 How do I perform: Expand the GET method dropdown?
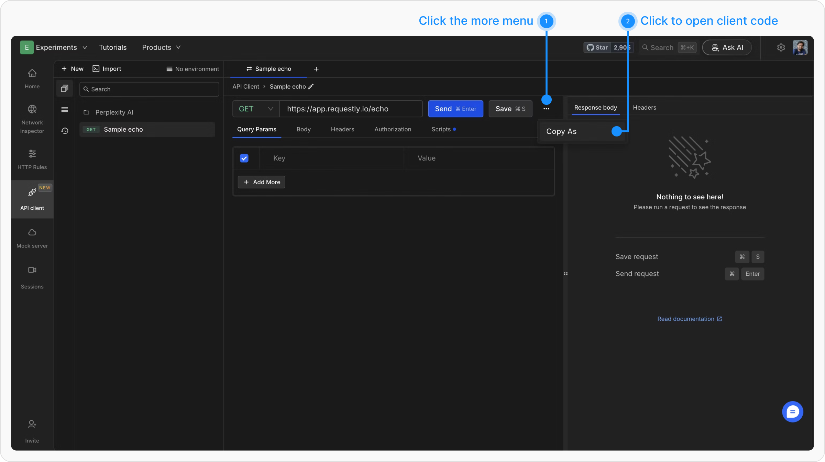256,109
